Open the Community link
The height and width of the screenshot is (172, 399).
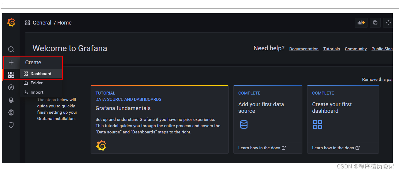point(356,49)
